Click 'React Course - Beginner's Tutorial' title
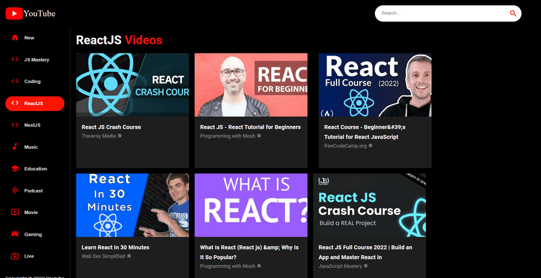This screenshot has width=541, height=278. click(365, 132)
